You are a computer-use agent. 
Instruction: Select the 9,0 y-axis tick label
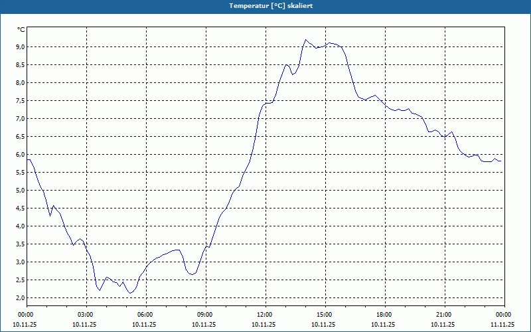(21, 46)
